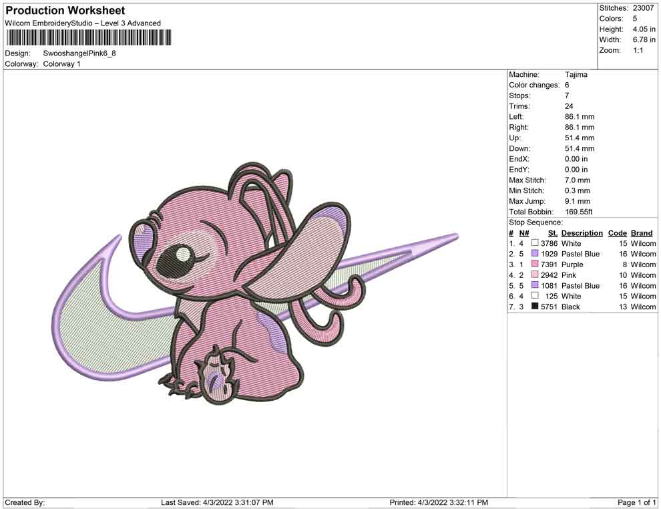Select the black swatch for code 5751
This screenshot has width=661, height=509.
coord(535,306)
